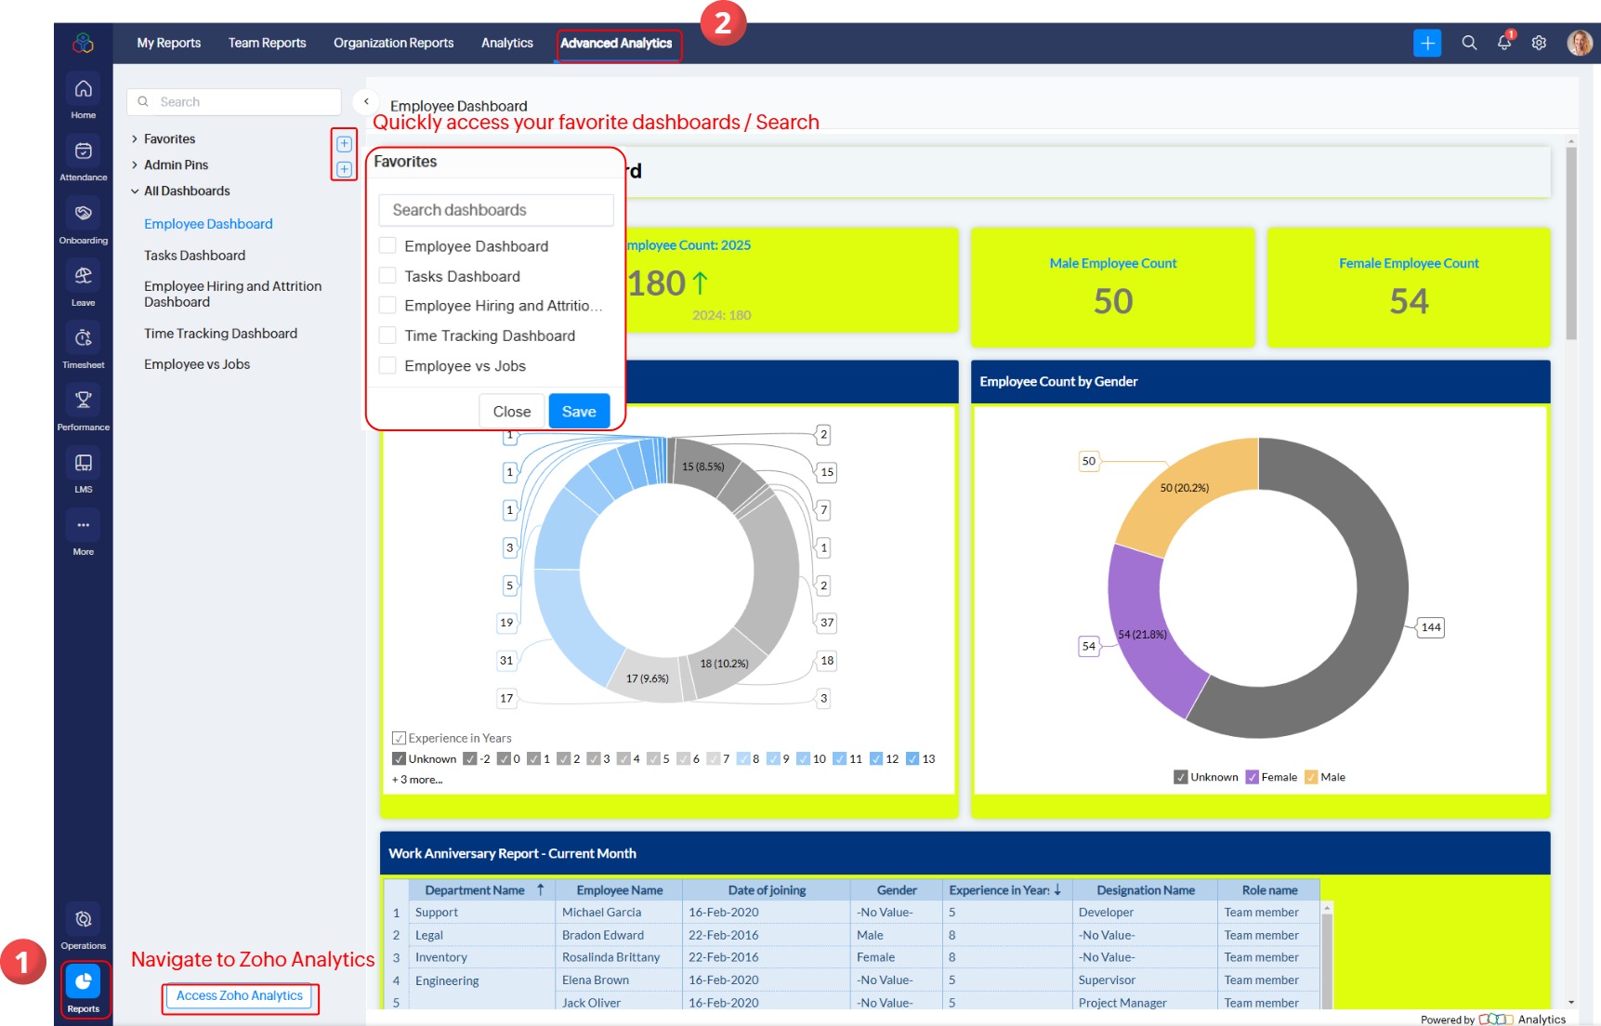Click the blue plus add button

click(1426, 43)
